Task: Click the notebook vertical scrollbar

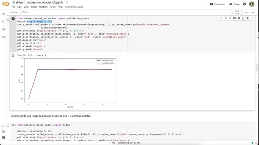Action: click(x=257, y=68)
